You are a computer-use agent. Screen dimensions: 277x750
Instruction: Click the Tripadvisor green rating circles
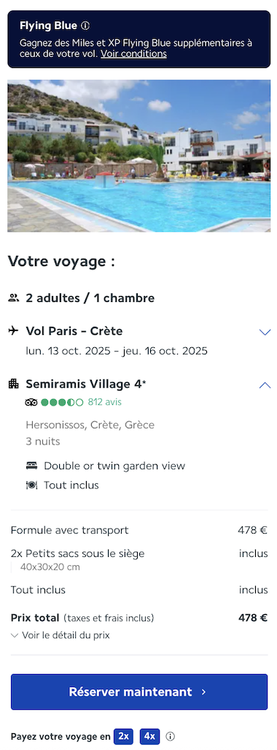point(62,402)
